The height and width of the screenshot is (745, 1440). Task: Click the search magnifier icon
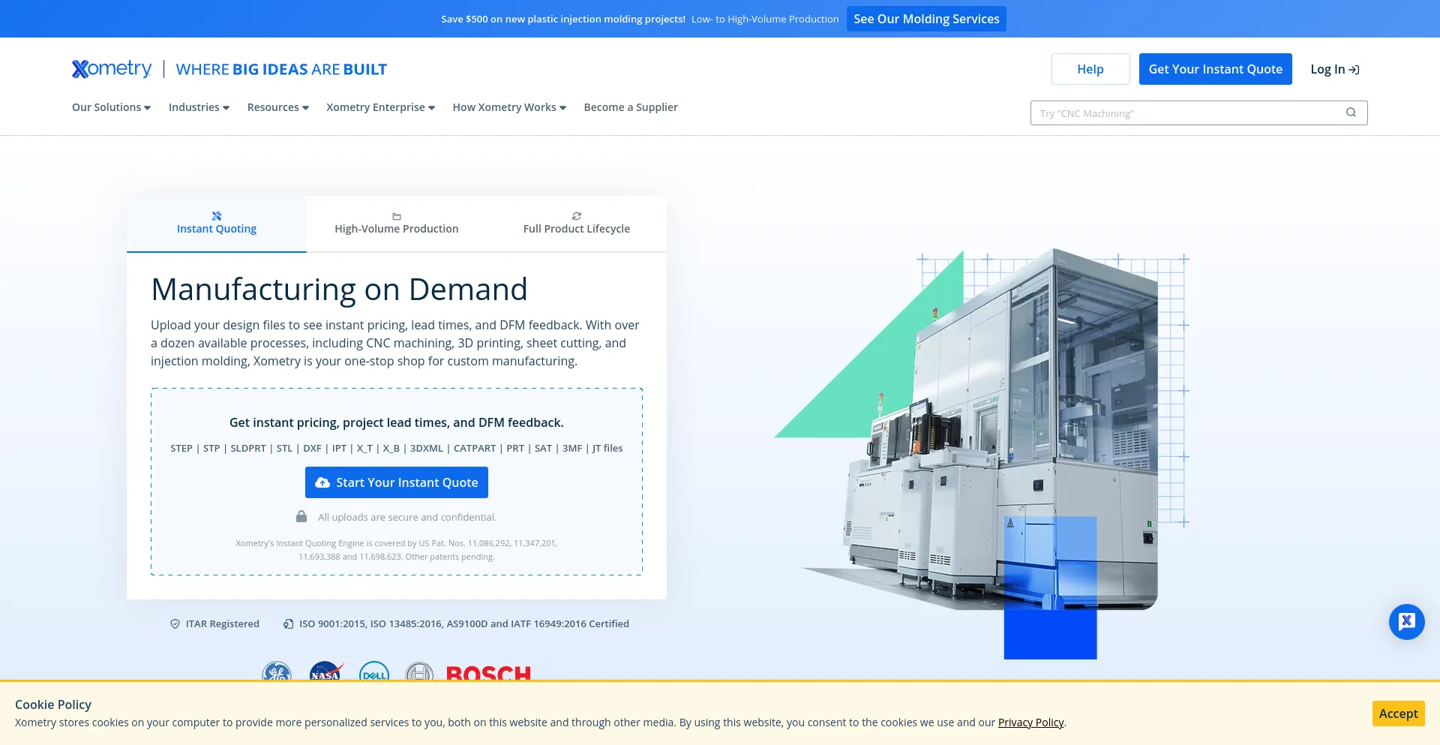pyautogui.click(x=1351, y=113)
